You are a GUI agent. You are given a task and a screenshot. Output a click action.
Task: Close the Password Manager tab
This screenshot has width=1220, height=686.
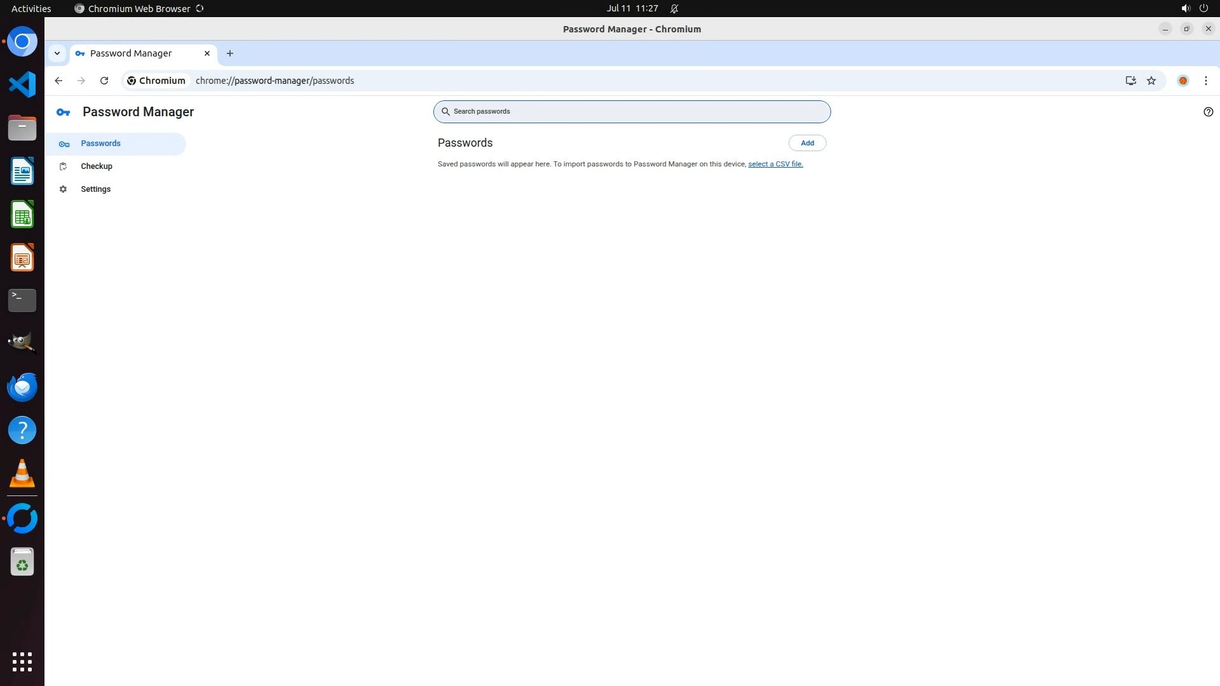coord(207,53)
